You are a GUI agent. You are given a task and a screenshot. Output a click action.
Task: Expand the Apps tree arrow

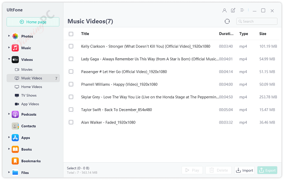tap(9, 137)
